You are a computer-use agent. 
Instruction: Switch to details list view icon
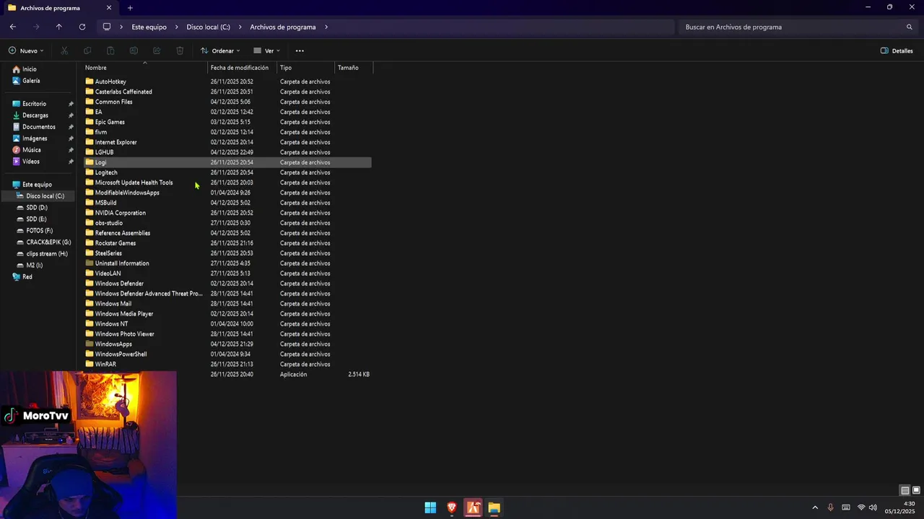(905, 490)
